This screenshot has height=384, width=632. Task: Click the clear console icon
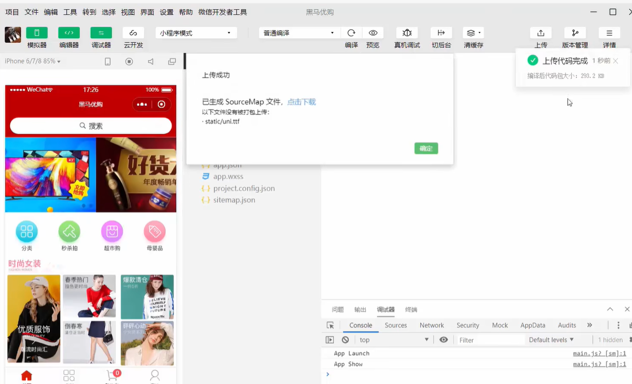click(345, 340)
